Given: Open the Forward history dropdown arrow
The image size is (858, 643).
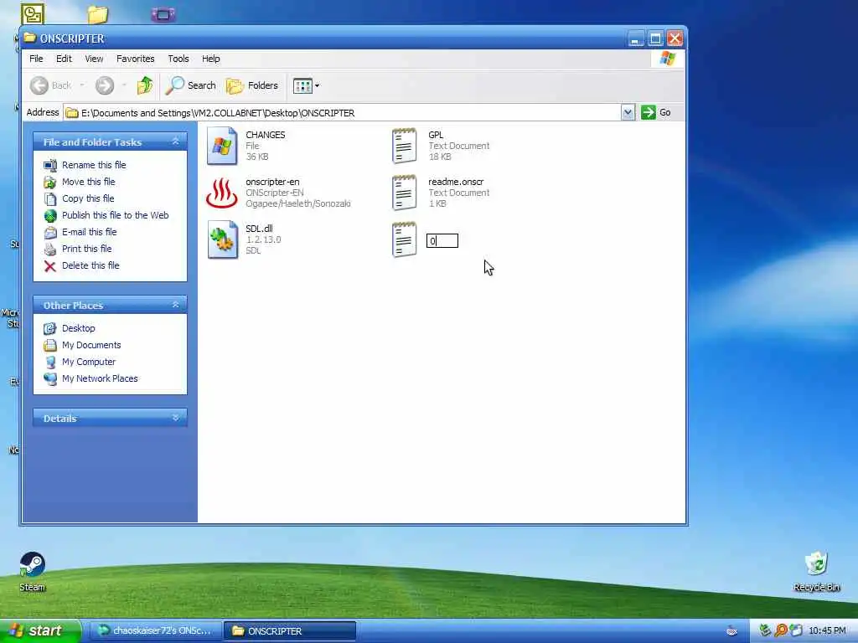Looking at the screenshot, I should [124, 85].
